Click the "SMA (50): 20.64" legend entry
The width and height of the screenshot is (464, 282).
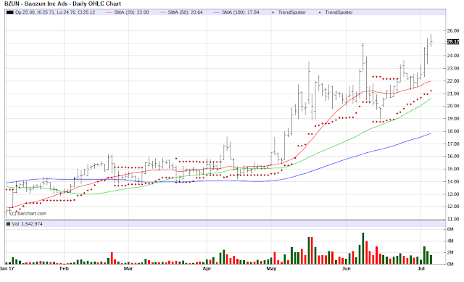point(181,12)
